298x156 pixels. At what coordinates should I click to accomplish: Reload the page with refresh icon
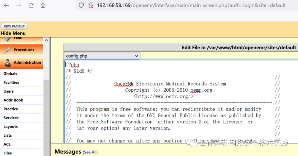[x=31, y=6]
